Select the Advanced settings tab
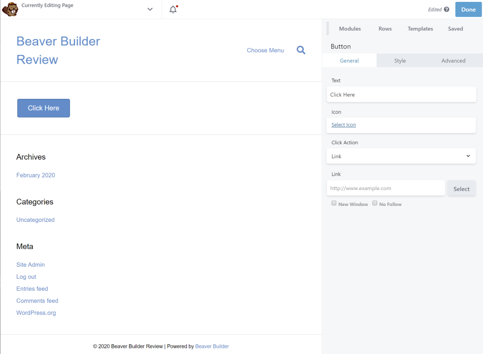The image size is (483, 354). [x=453, y=61]
